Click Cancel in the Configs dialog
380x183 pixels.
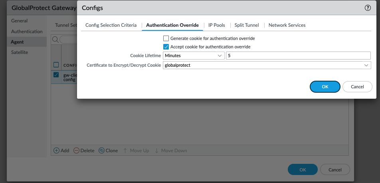pos(357,87)
